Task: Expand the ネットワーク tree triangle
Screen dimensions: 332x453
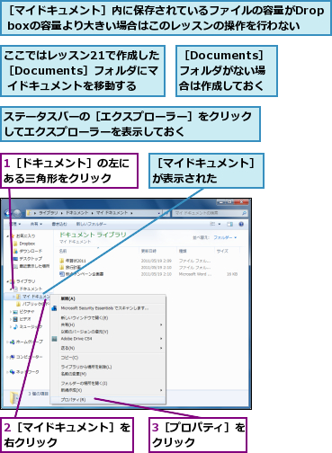Action: 7,372
